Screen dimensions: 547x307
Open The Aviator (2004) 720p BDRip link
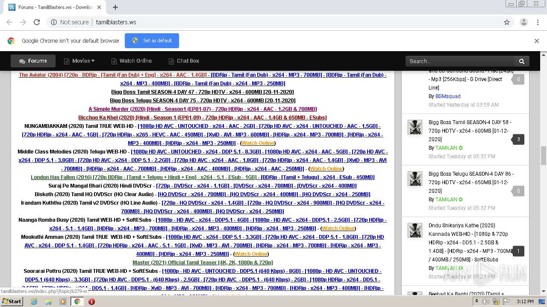[113, 75]
